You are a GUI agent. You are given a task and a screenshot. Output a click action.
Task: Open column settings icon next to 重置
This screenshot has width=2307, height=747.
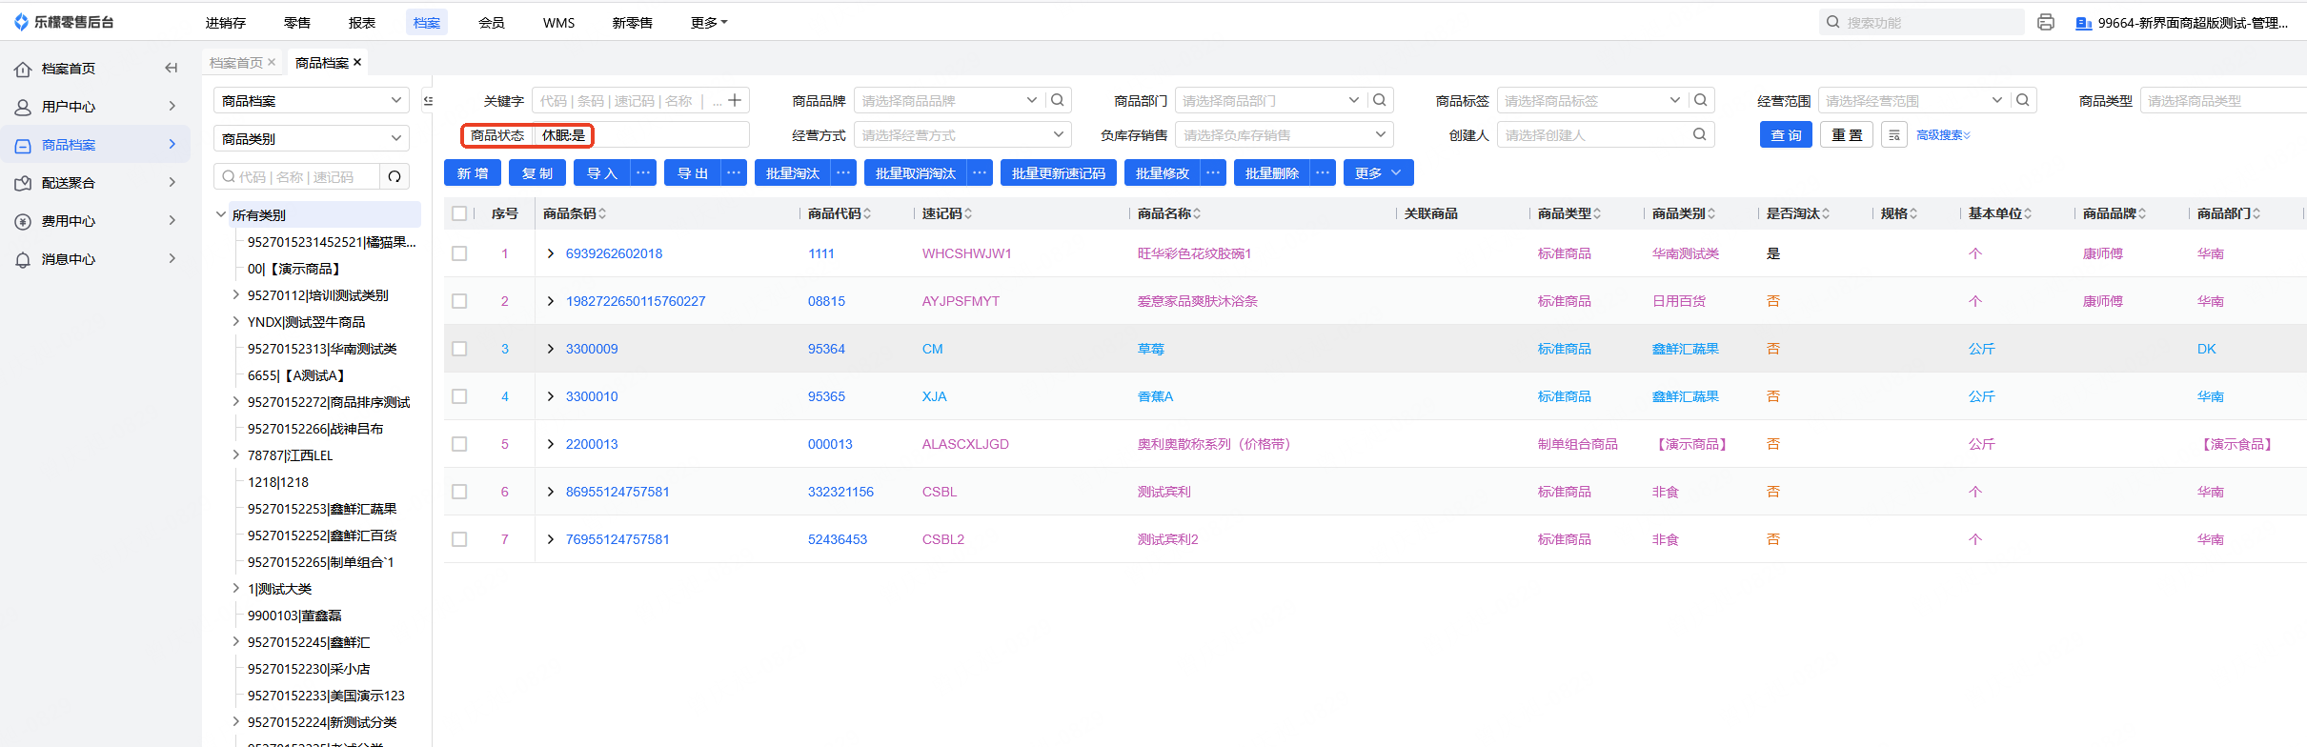pyautogui.click(x=1893, y=135)
